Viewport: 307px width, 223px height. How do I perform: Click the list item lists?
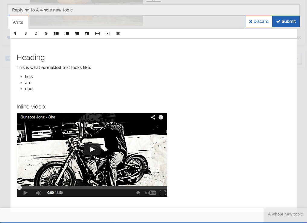(29, 77)
